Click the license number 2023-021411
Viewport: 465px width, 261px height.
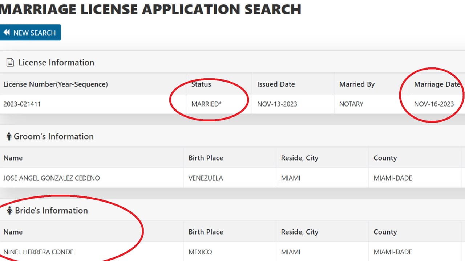click(x=22, y=104)
